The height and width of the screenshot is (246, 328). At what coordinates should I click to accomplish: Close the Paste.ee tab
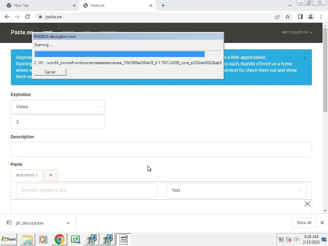tap(151, 5)
